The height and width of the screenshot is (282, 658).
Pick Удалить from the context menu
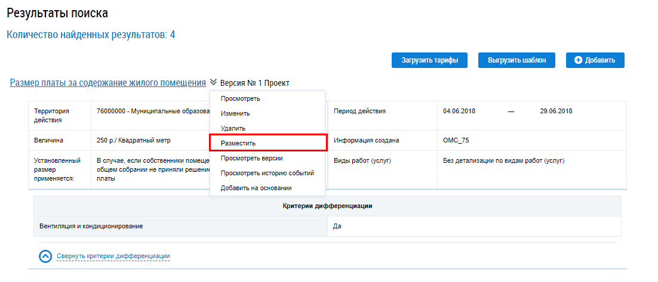click(x=233, y=128)
